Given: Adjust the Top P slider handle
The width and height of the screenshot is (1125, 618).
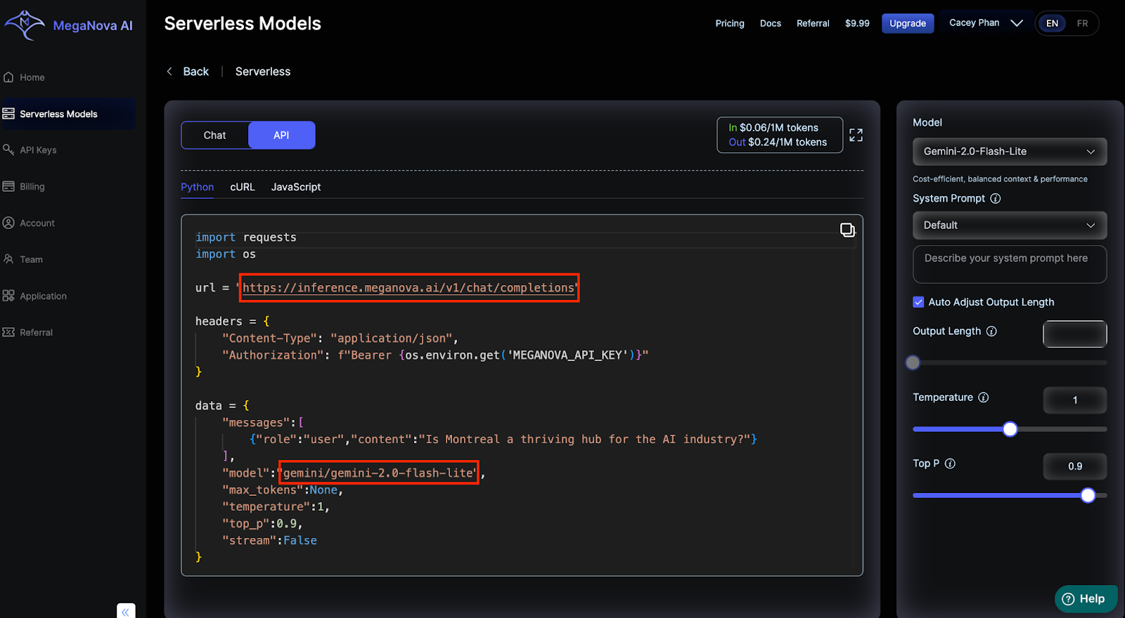Looking at the screenshot, I should click(x=1088, y=496).
